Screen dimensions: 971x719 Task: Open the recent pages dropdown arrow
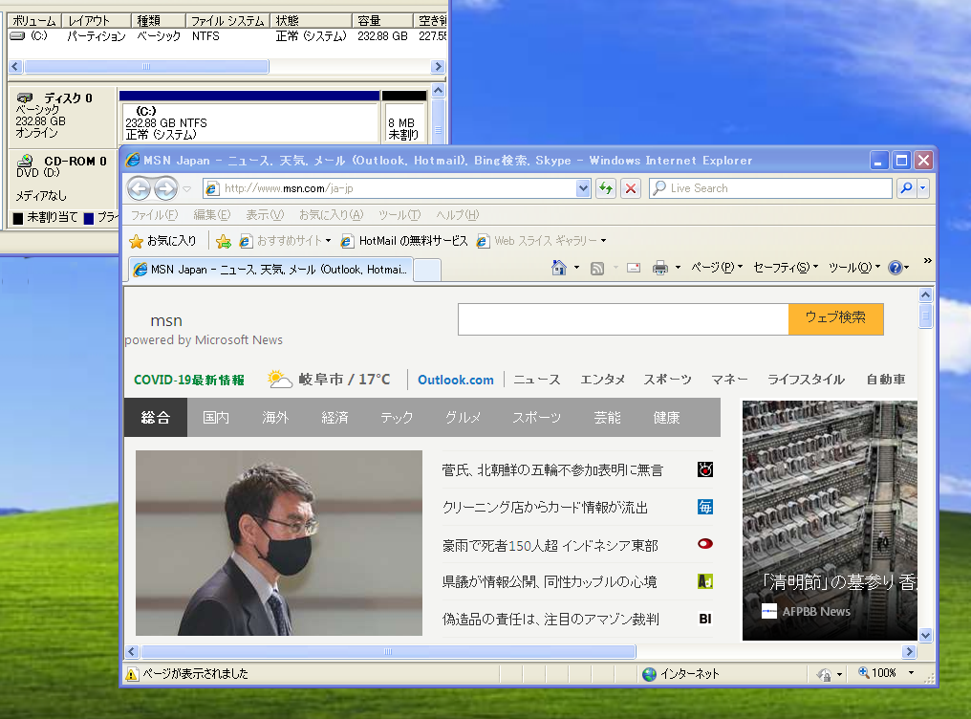point(187,189)
